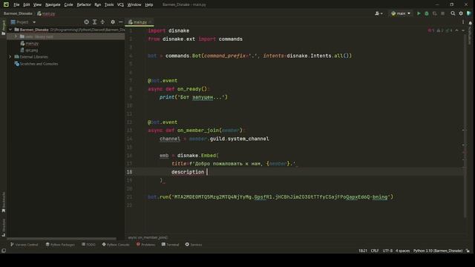Image resolution: width=475 pixels, height=267 pixels.
Task: Click Run with Coverage icon
Action: click(x=435, y=13)
